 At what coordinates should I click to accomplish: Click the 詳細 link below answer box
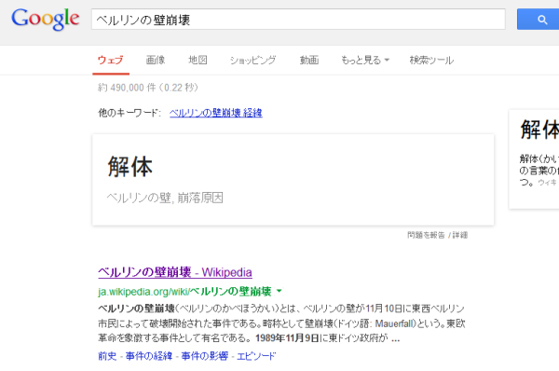tap(460, 235)
